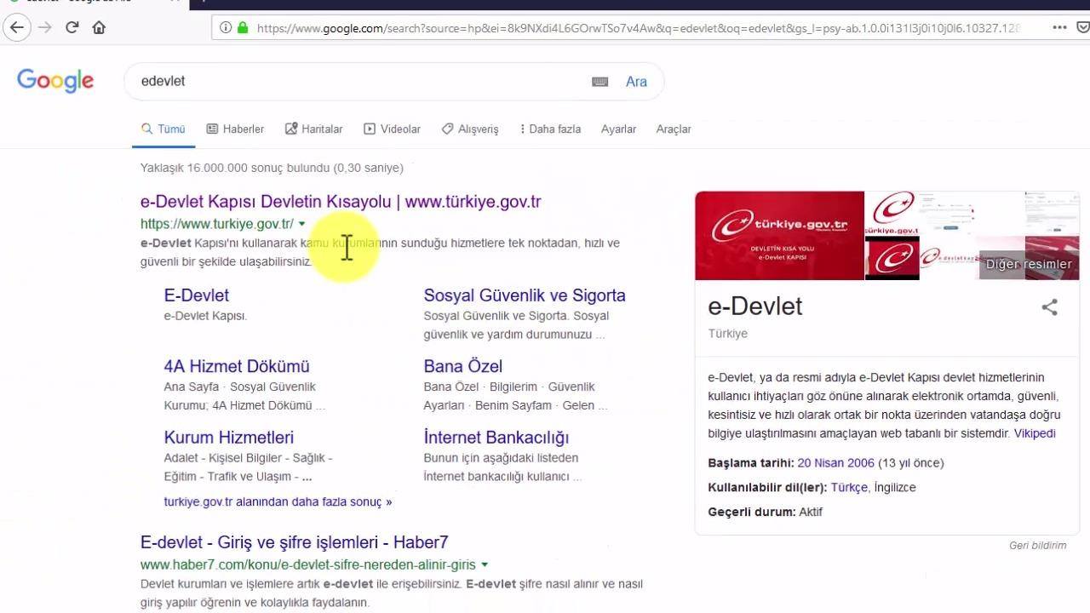Image resolution: width=1090 pixels, height=613 pixels.
Task: Open the Kurum Hizmetleri sitelink
Action: (x=228, y=437)
